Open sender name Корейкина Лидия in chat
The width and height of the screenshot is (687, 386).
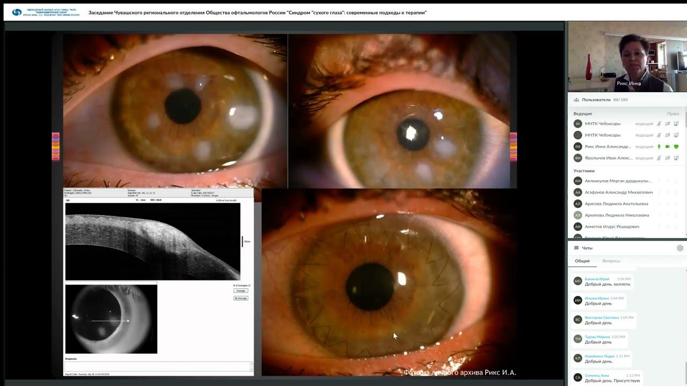pos(600,356)
